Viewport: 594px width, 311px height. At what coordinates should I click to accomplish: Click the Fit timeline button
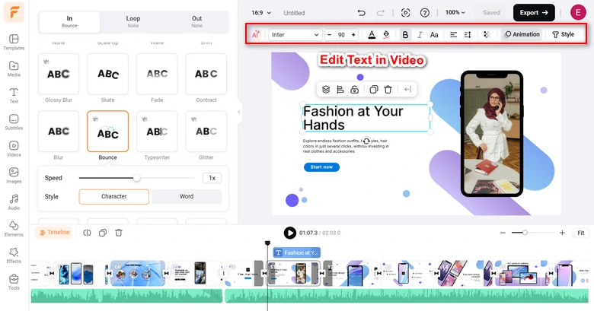tap(581, 233)
